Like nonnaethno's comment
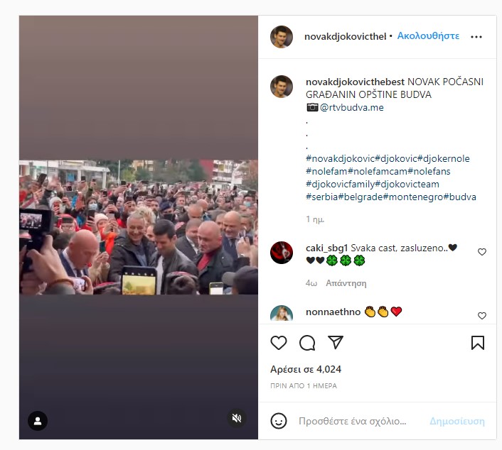Image resolution: width=502 pixels, height=450 pixels. (482, 316)
